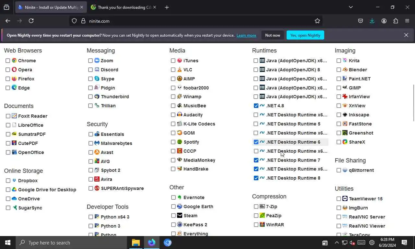Click the Zoom app icon
The image size is (415, 249).
(x=97, y=61)
